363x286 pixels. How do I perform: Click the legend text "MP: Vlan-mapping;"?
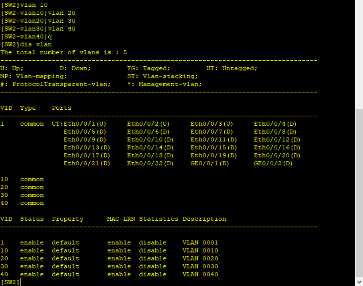click(34, 76)
